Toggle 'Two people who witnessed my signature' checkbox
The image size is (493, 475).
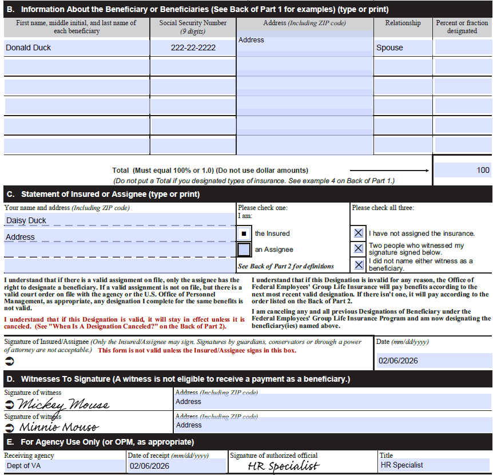[358, 248]
